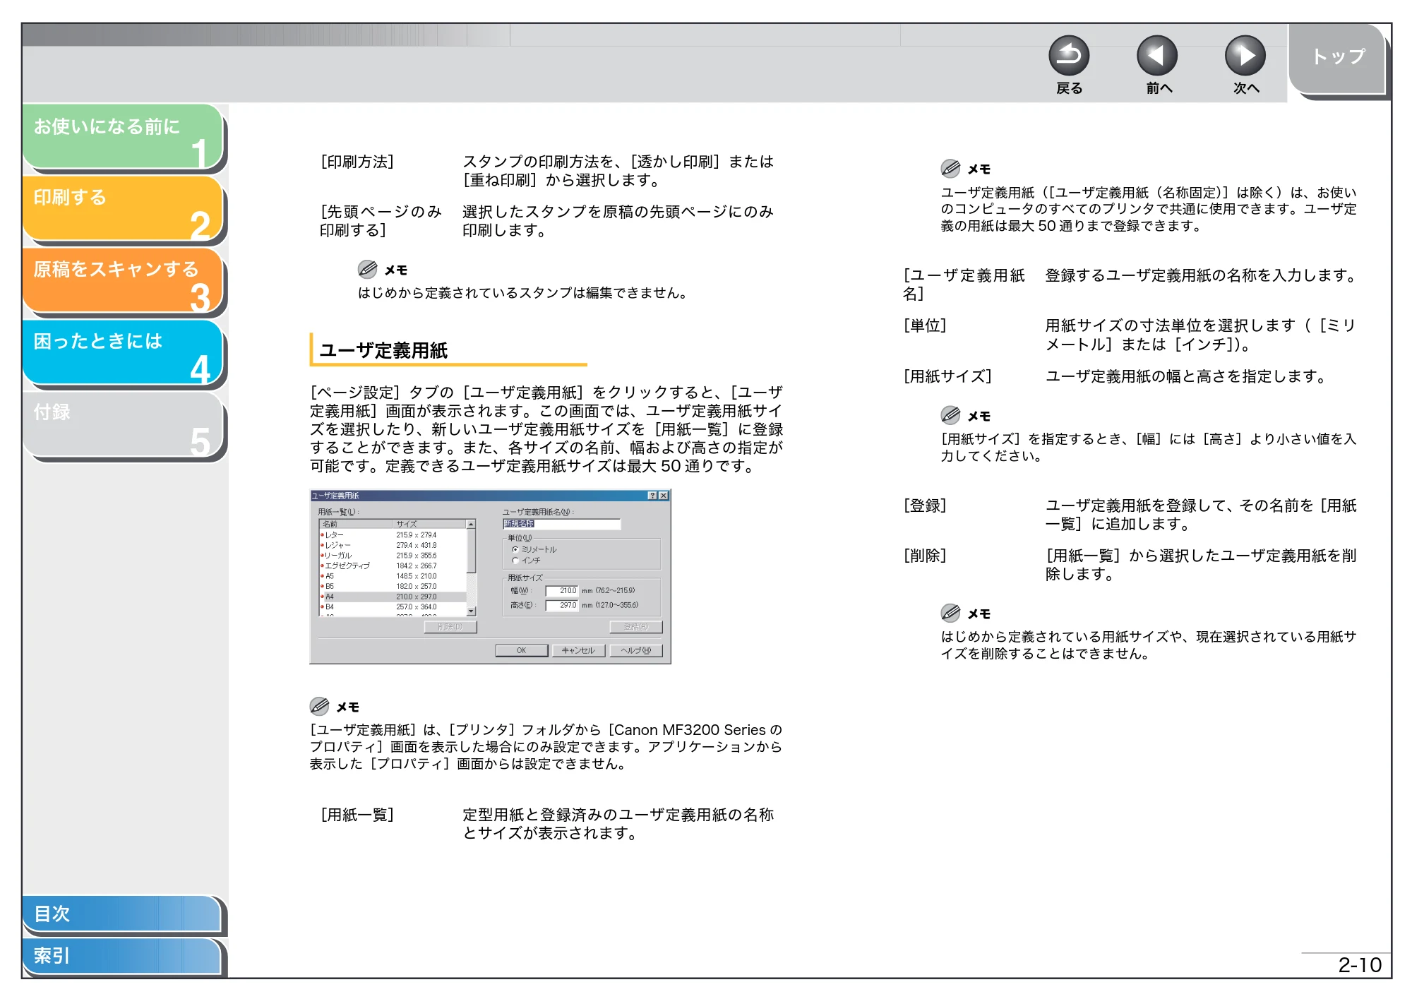The height and width of the screenshot is (999, 1412).
Task: Click the サイズ column header
Action: coord(429,525)
